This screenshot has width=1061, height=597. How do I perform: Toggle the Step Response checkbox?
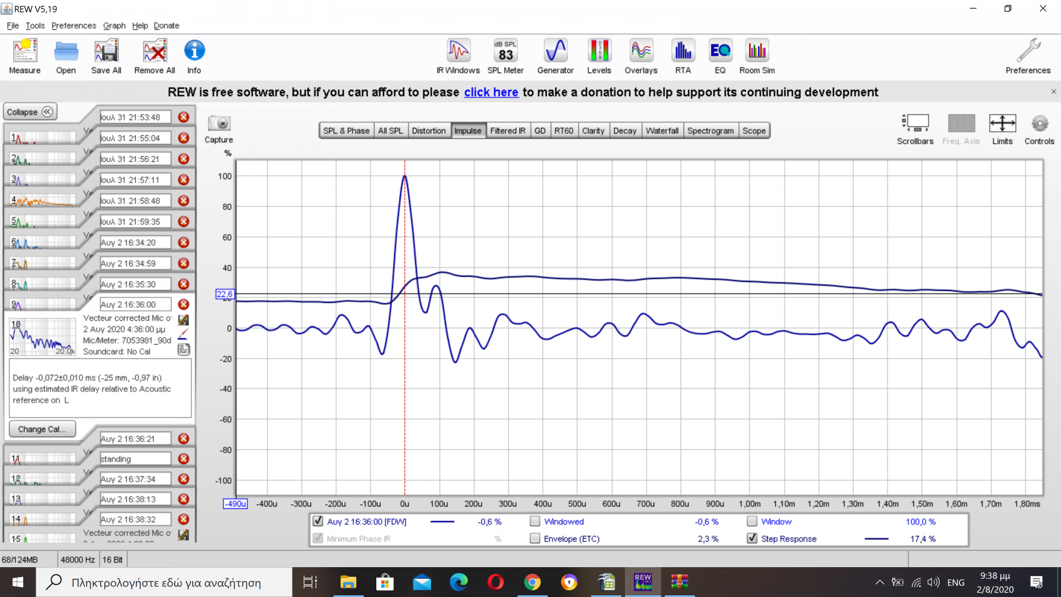tap(752, 538)
